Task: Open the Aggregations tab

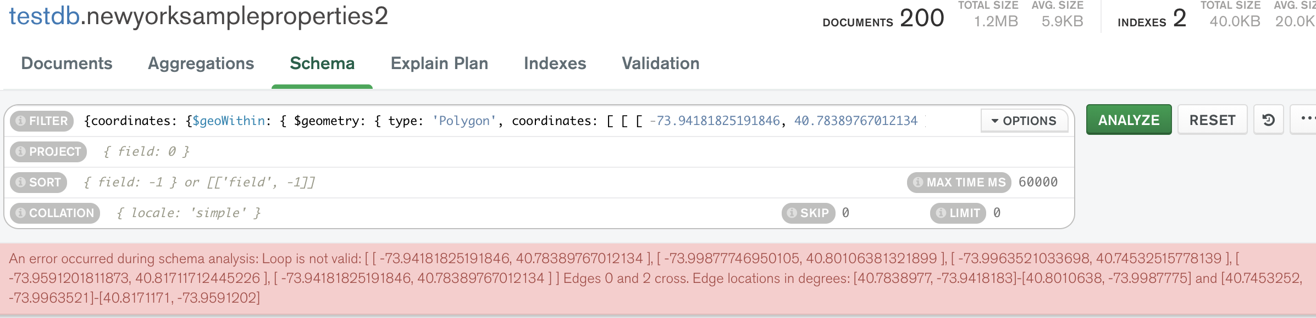Action: [x=201, y=64]
